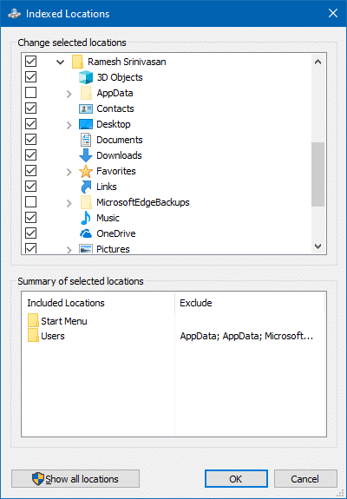
Task: Click the Desktop icon in tree
Action: pyautogui.click(x=86, y=124)
